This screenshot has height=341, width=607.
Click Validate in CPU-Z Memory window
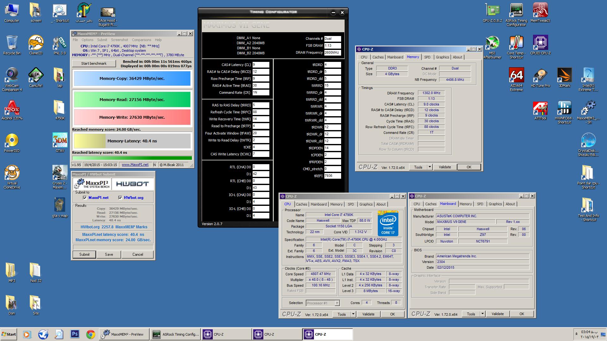coord(445,167)
